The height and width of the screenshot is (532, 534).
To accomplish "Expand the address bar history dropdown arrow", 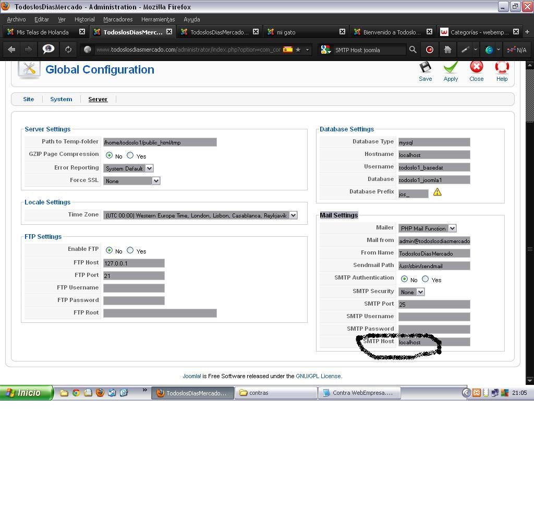I will click(308, 50).
